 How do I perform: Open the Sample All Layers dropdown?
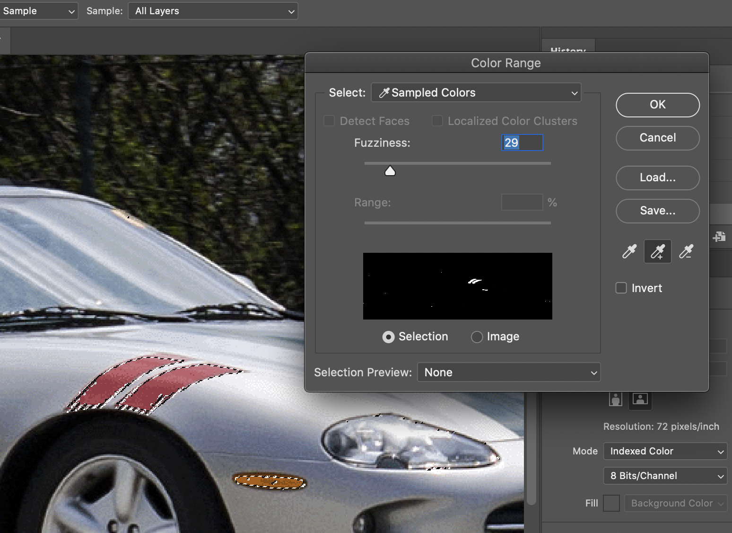click(x=213, y=11)
